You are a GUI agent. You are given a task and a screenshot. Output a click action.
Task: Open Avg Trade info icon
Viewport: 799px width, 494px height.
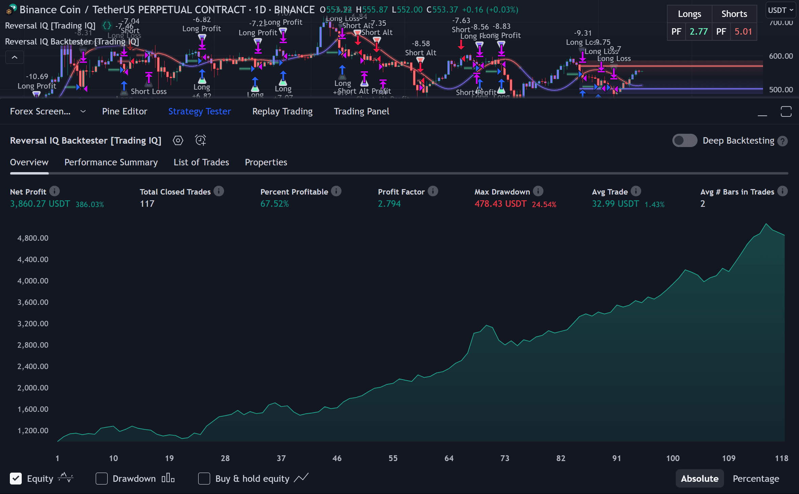[636, 191]
